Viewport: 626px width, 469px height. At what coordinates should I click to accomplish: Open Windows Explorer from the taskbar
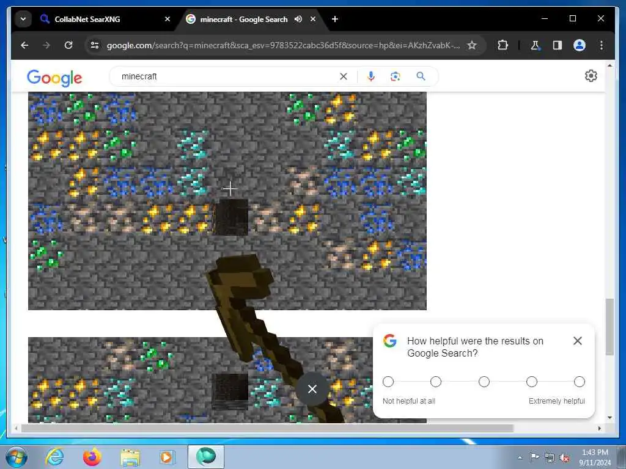tap(130, 457)
